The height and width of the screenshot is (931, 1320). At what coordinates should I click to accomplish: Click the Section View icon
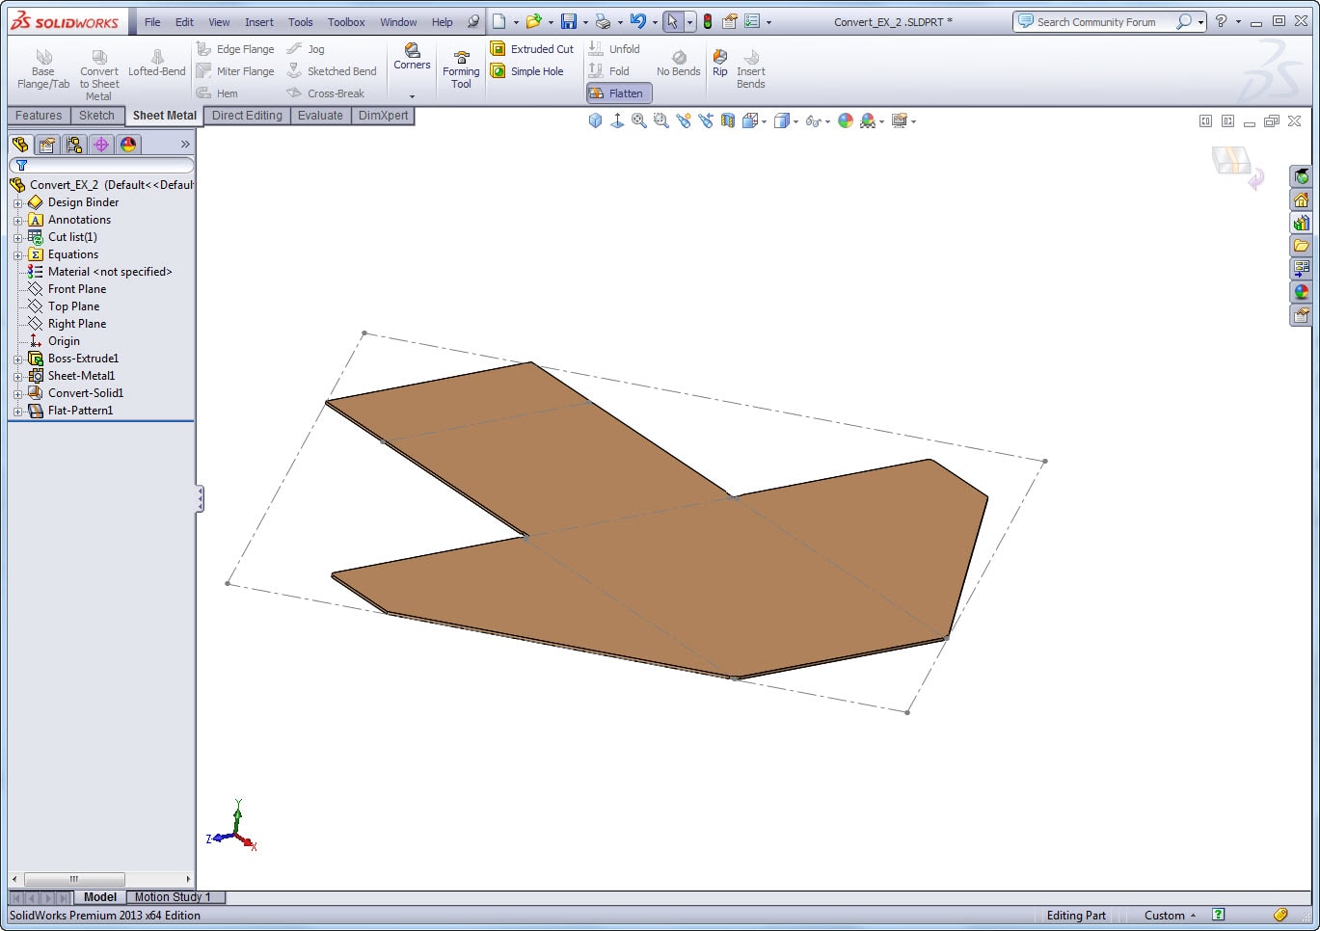tap(728, 120)
